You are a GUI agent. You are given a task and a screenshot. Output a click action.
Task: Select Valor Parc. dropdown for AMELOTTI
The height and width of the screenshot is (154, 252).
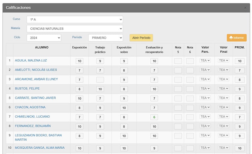[205, 70]
